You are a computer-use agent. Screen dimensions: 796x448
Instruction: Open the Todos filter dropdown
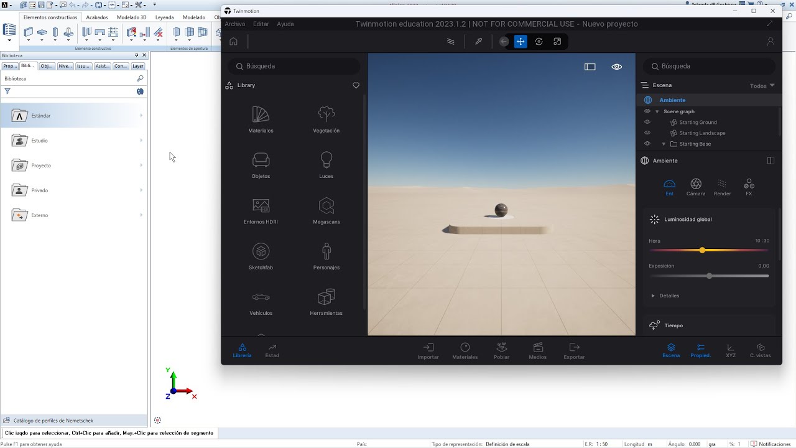coord(762,86)
